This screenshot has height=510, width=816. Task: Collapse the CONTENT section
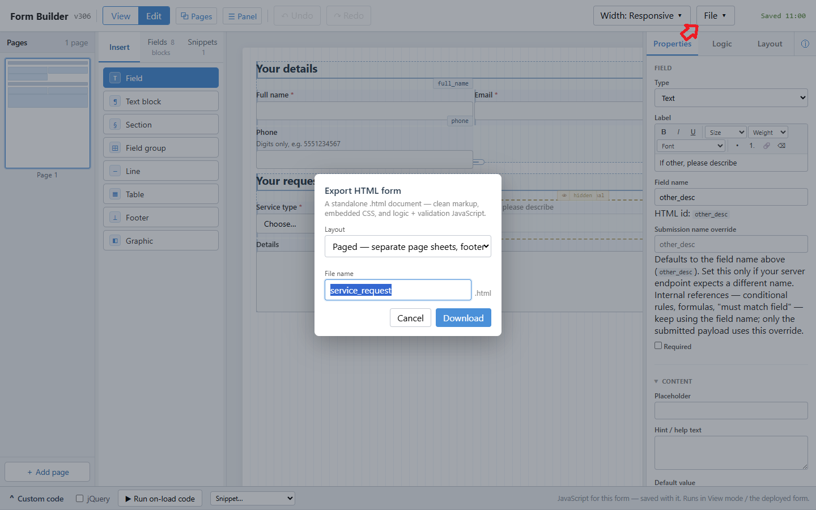(673, 381)
